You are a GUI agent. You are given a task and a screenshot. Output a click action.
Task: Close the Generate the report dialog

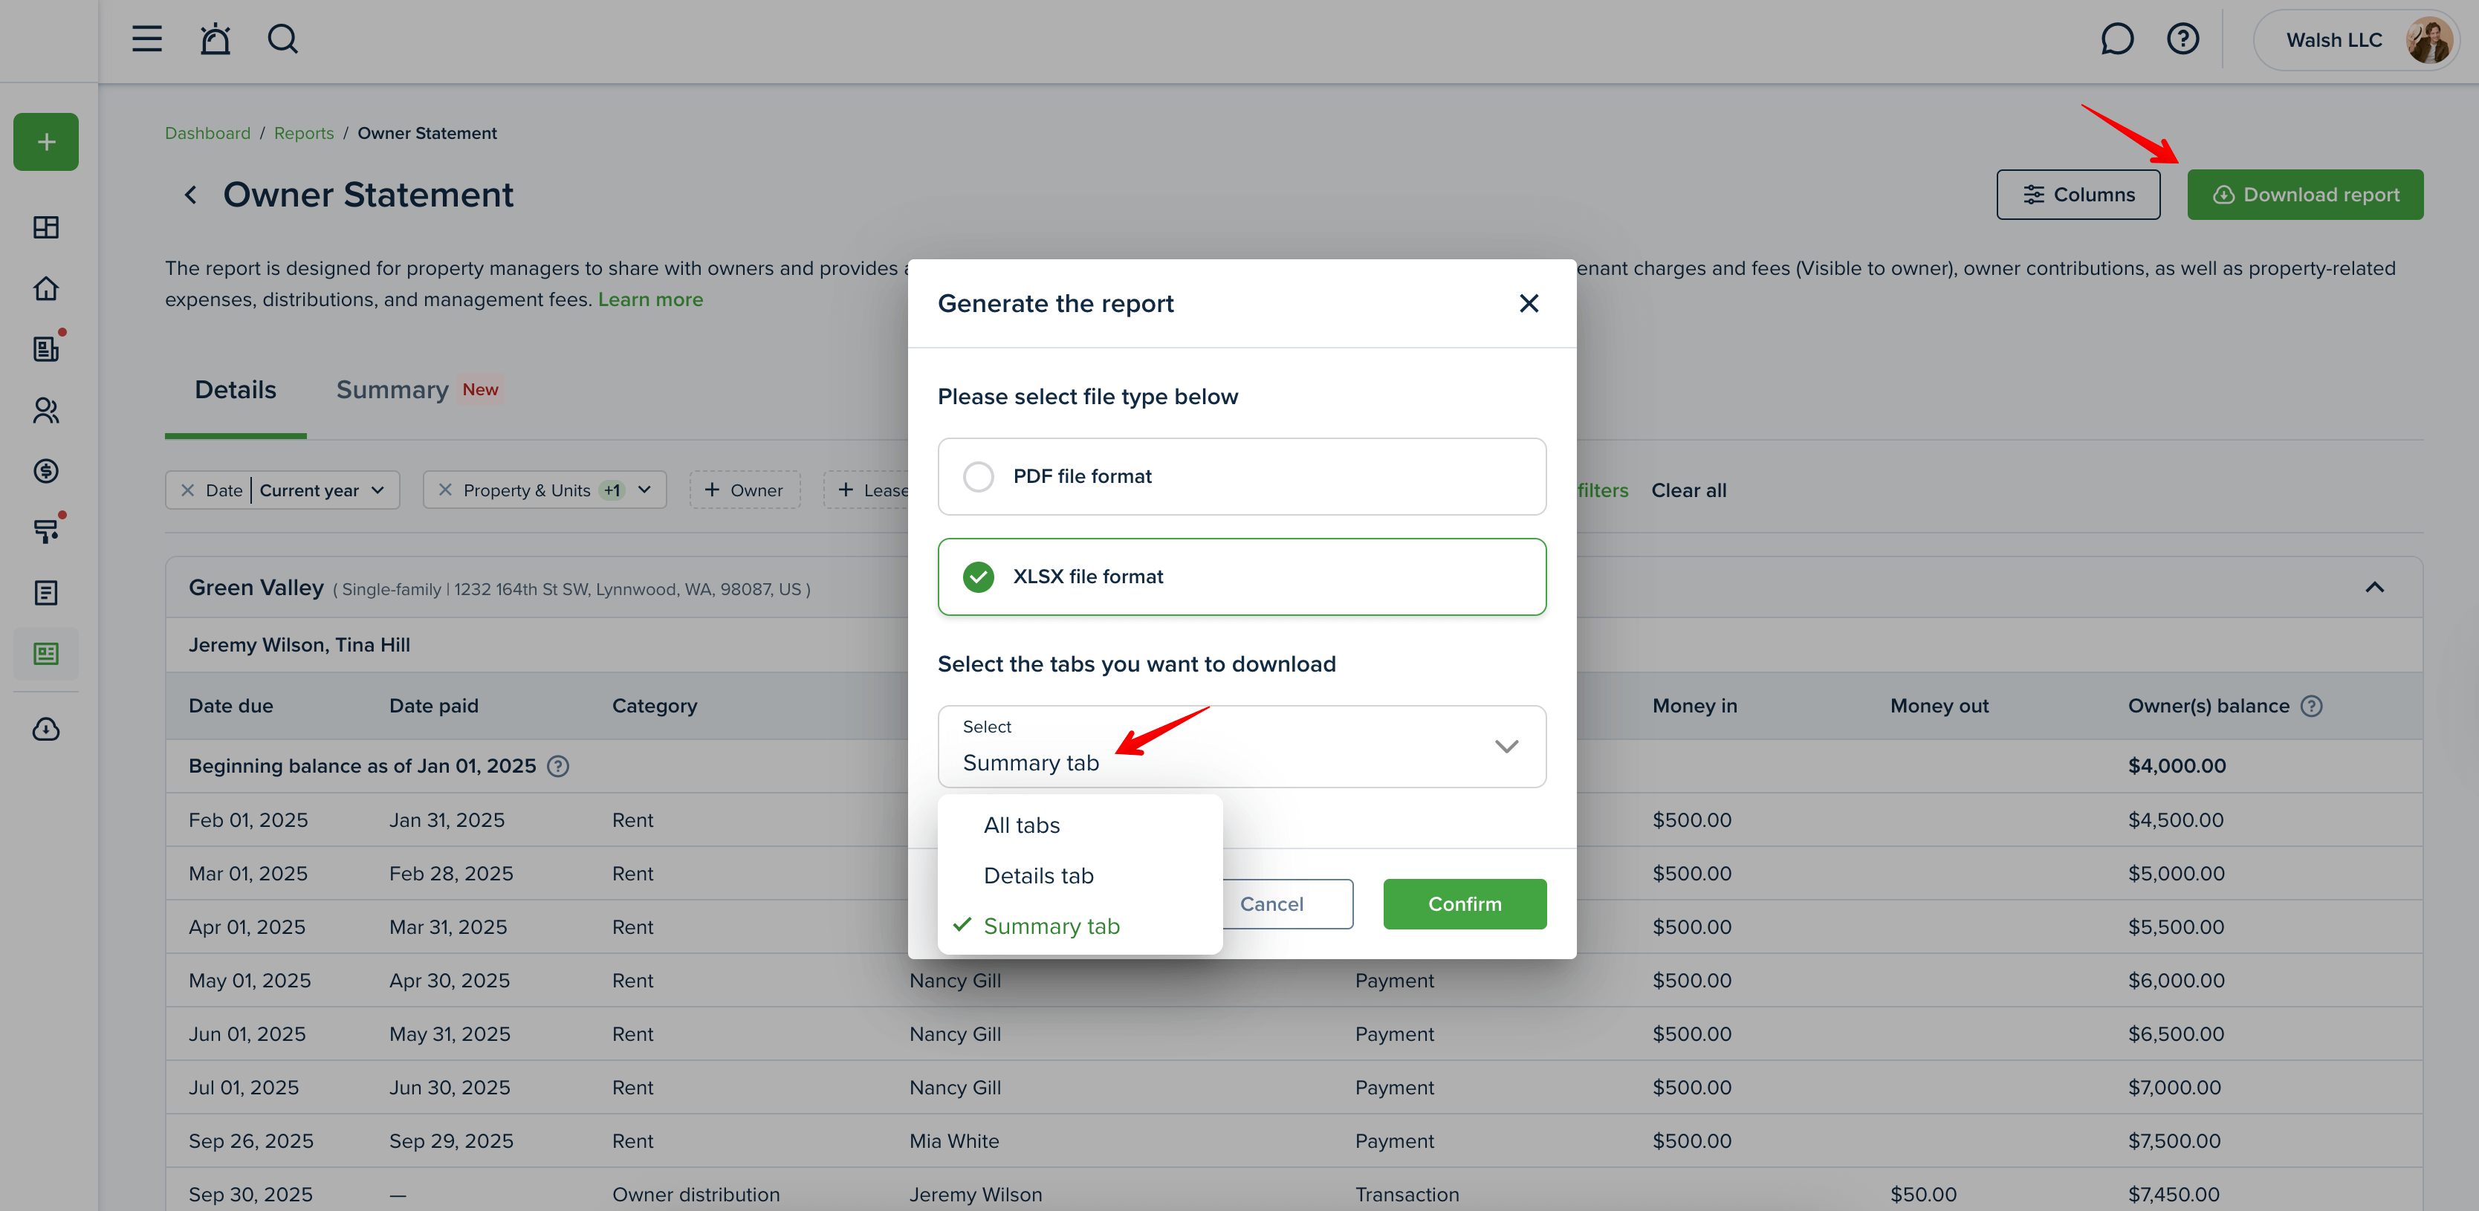[x=1529, y=304]
